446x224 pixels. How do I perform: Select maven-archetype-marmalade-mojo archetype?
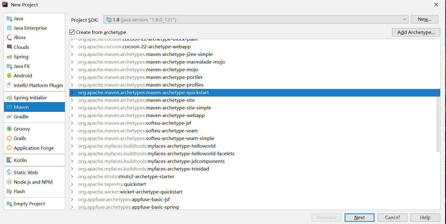click(x=255, y=62)
